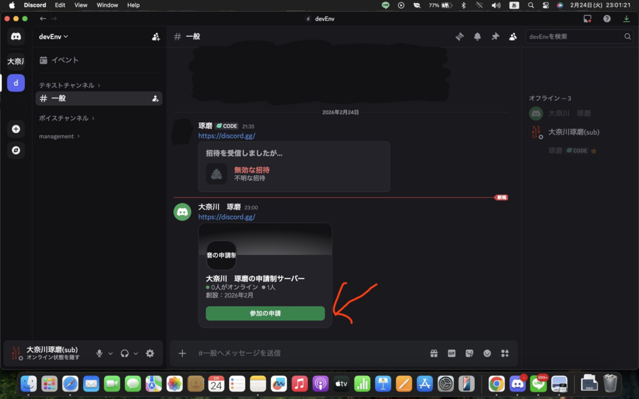Toggle microphone mute
The image size is (639, 399).
point(99,353)
